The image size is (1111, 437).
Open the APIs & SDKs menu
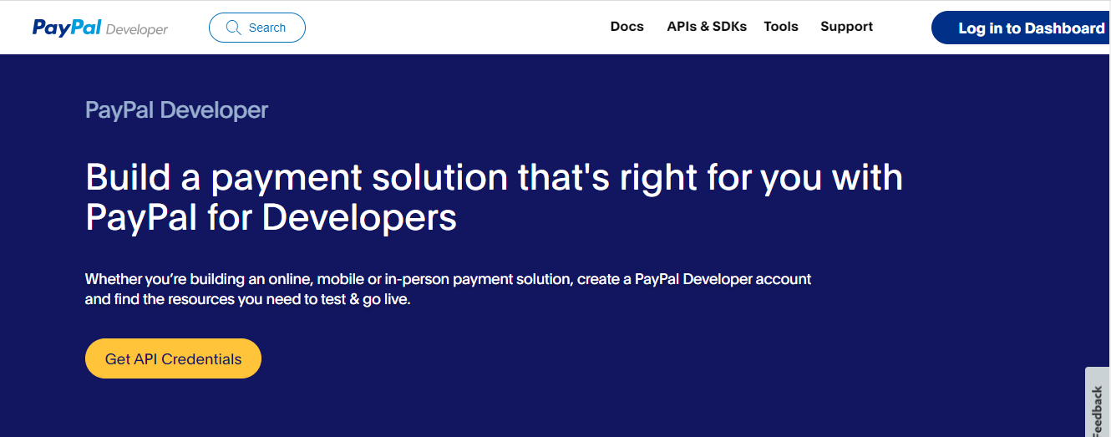(707, 27)
